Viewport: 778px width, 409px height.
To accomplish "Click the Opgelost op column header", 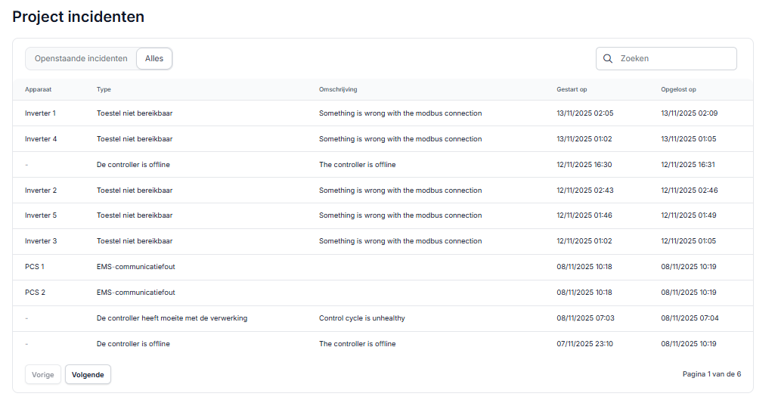I will 678,90.
